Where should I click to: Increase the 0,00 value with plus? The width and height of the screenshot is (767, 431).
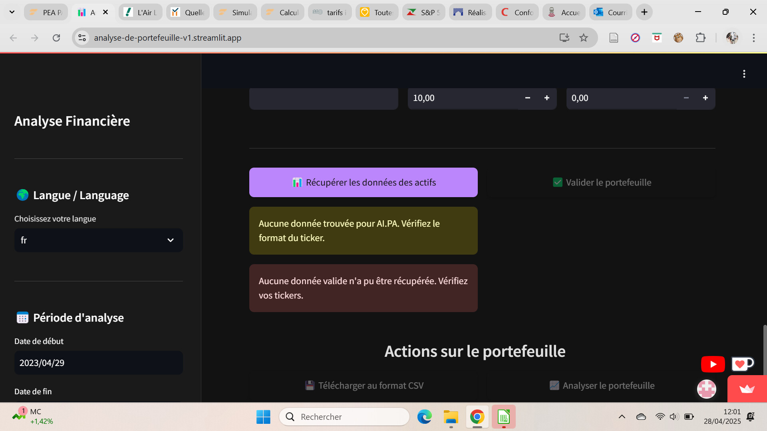(705, 98)
